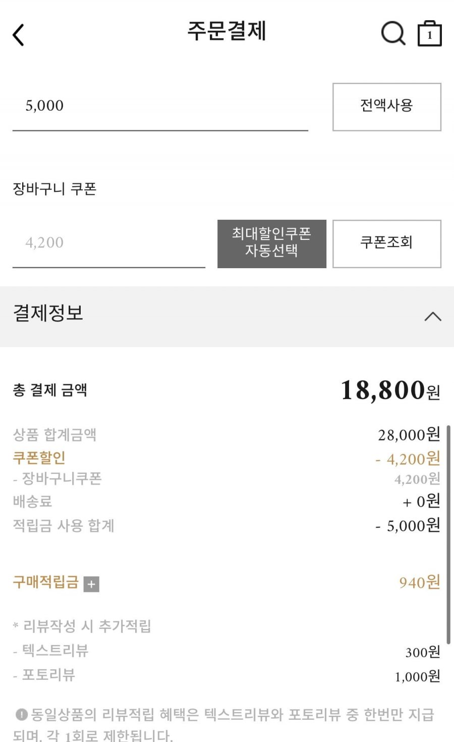This screenshot has height=742, width=454.
Task: Collapse 결제정보 using the chevron arrow
Action: [432, 317]
